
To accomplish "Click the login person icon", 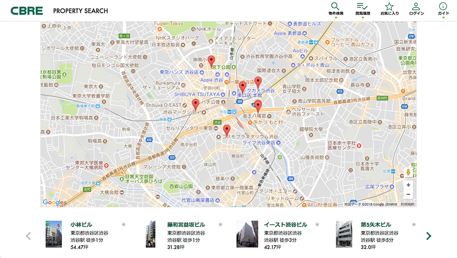I will pos(416,6).
